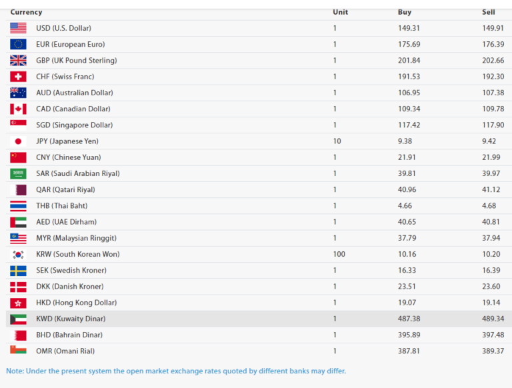Click the open market exchange rates note

point(176,371)
